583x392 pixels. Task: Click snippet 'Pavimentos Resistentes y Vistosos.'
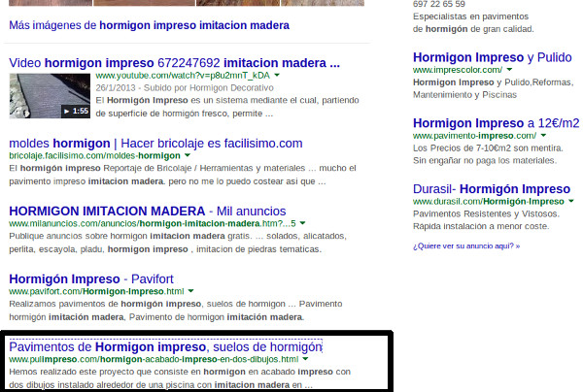(x=486, y=213)
